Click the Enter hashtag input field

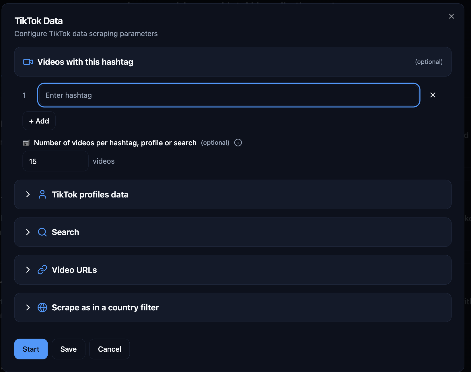click(x=228, y=95)
